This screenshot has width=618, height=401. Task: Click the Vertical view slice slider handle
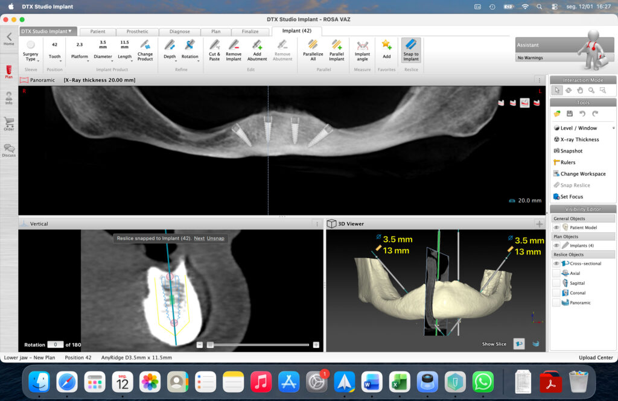(210, 345)
